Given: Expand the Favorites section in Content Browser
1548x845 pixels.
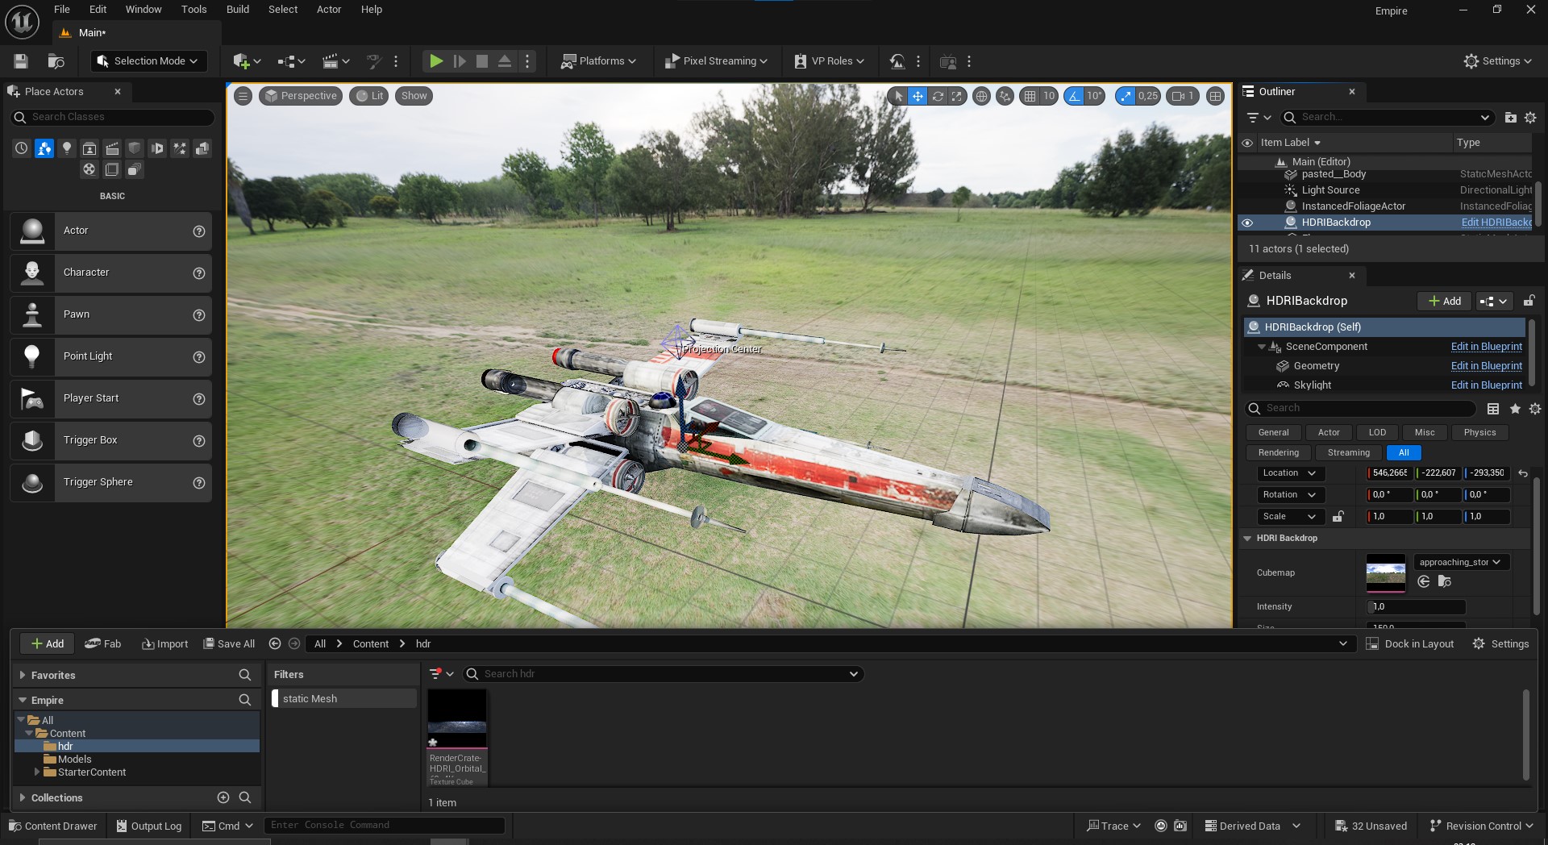Looking at the screenshot, I should pos(23,676).
